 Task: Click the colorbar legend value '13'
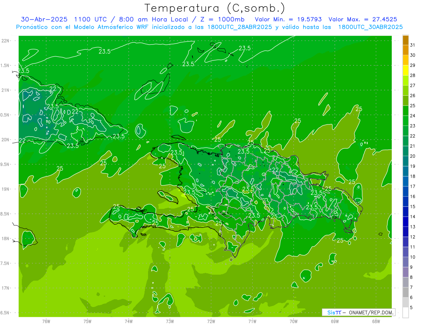[413, 227]
